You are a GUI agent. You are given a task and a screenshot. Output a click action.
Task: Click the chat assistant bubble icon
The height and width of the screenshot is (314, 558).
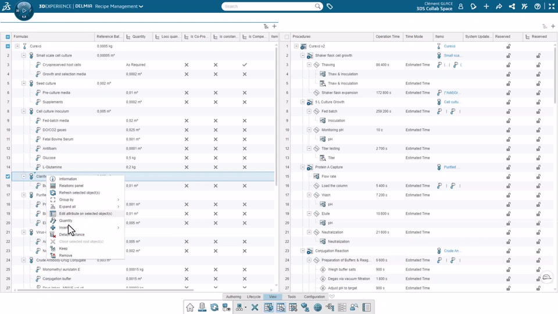pyautogui.click(x=547, y=278)
